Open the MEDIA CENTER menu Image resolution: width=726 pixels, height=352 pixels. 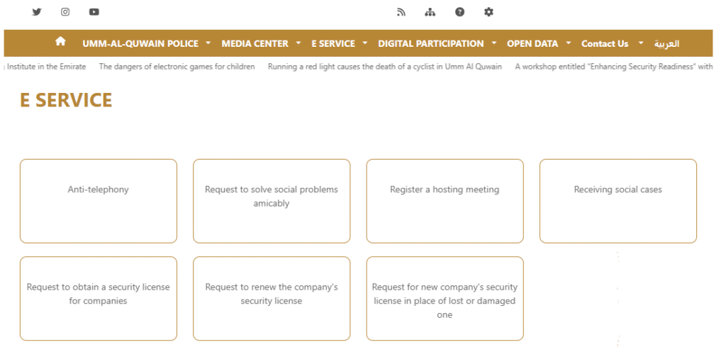click(255, 43)
